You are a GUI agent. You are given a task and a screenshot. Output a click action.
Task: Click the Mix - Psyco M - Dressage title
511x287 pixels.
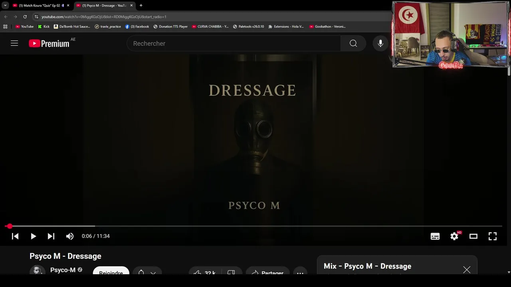(367, 266)
